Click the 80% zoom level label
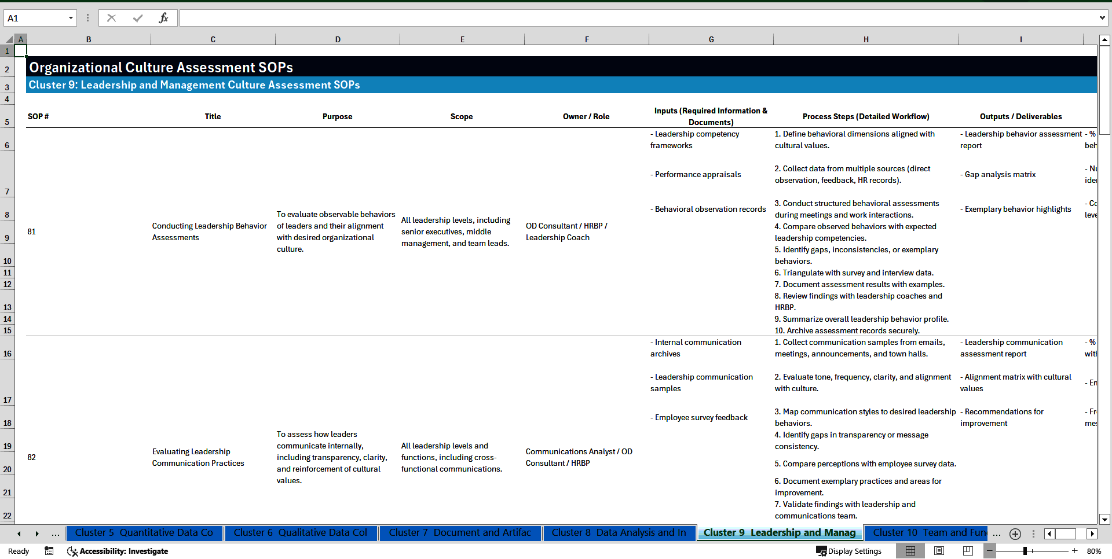Image resolution: width=1112 pixels, height=559 pixels. pyautogui.click(x=1093, y=551)
